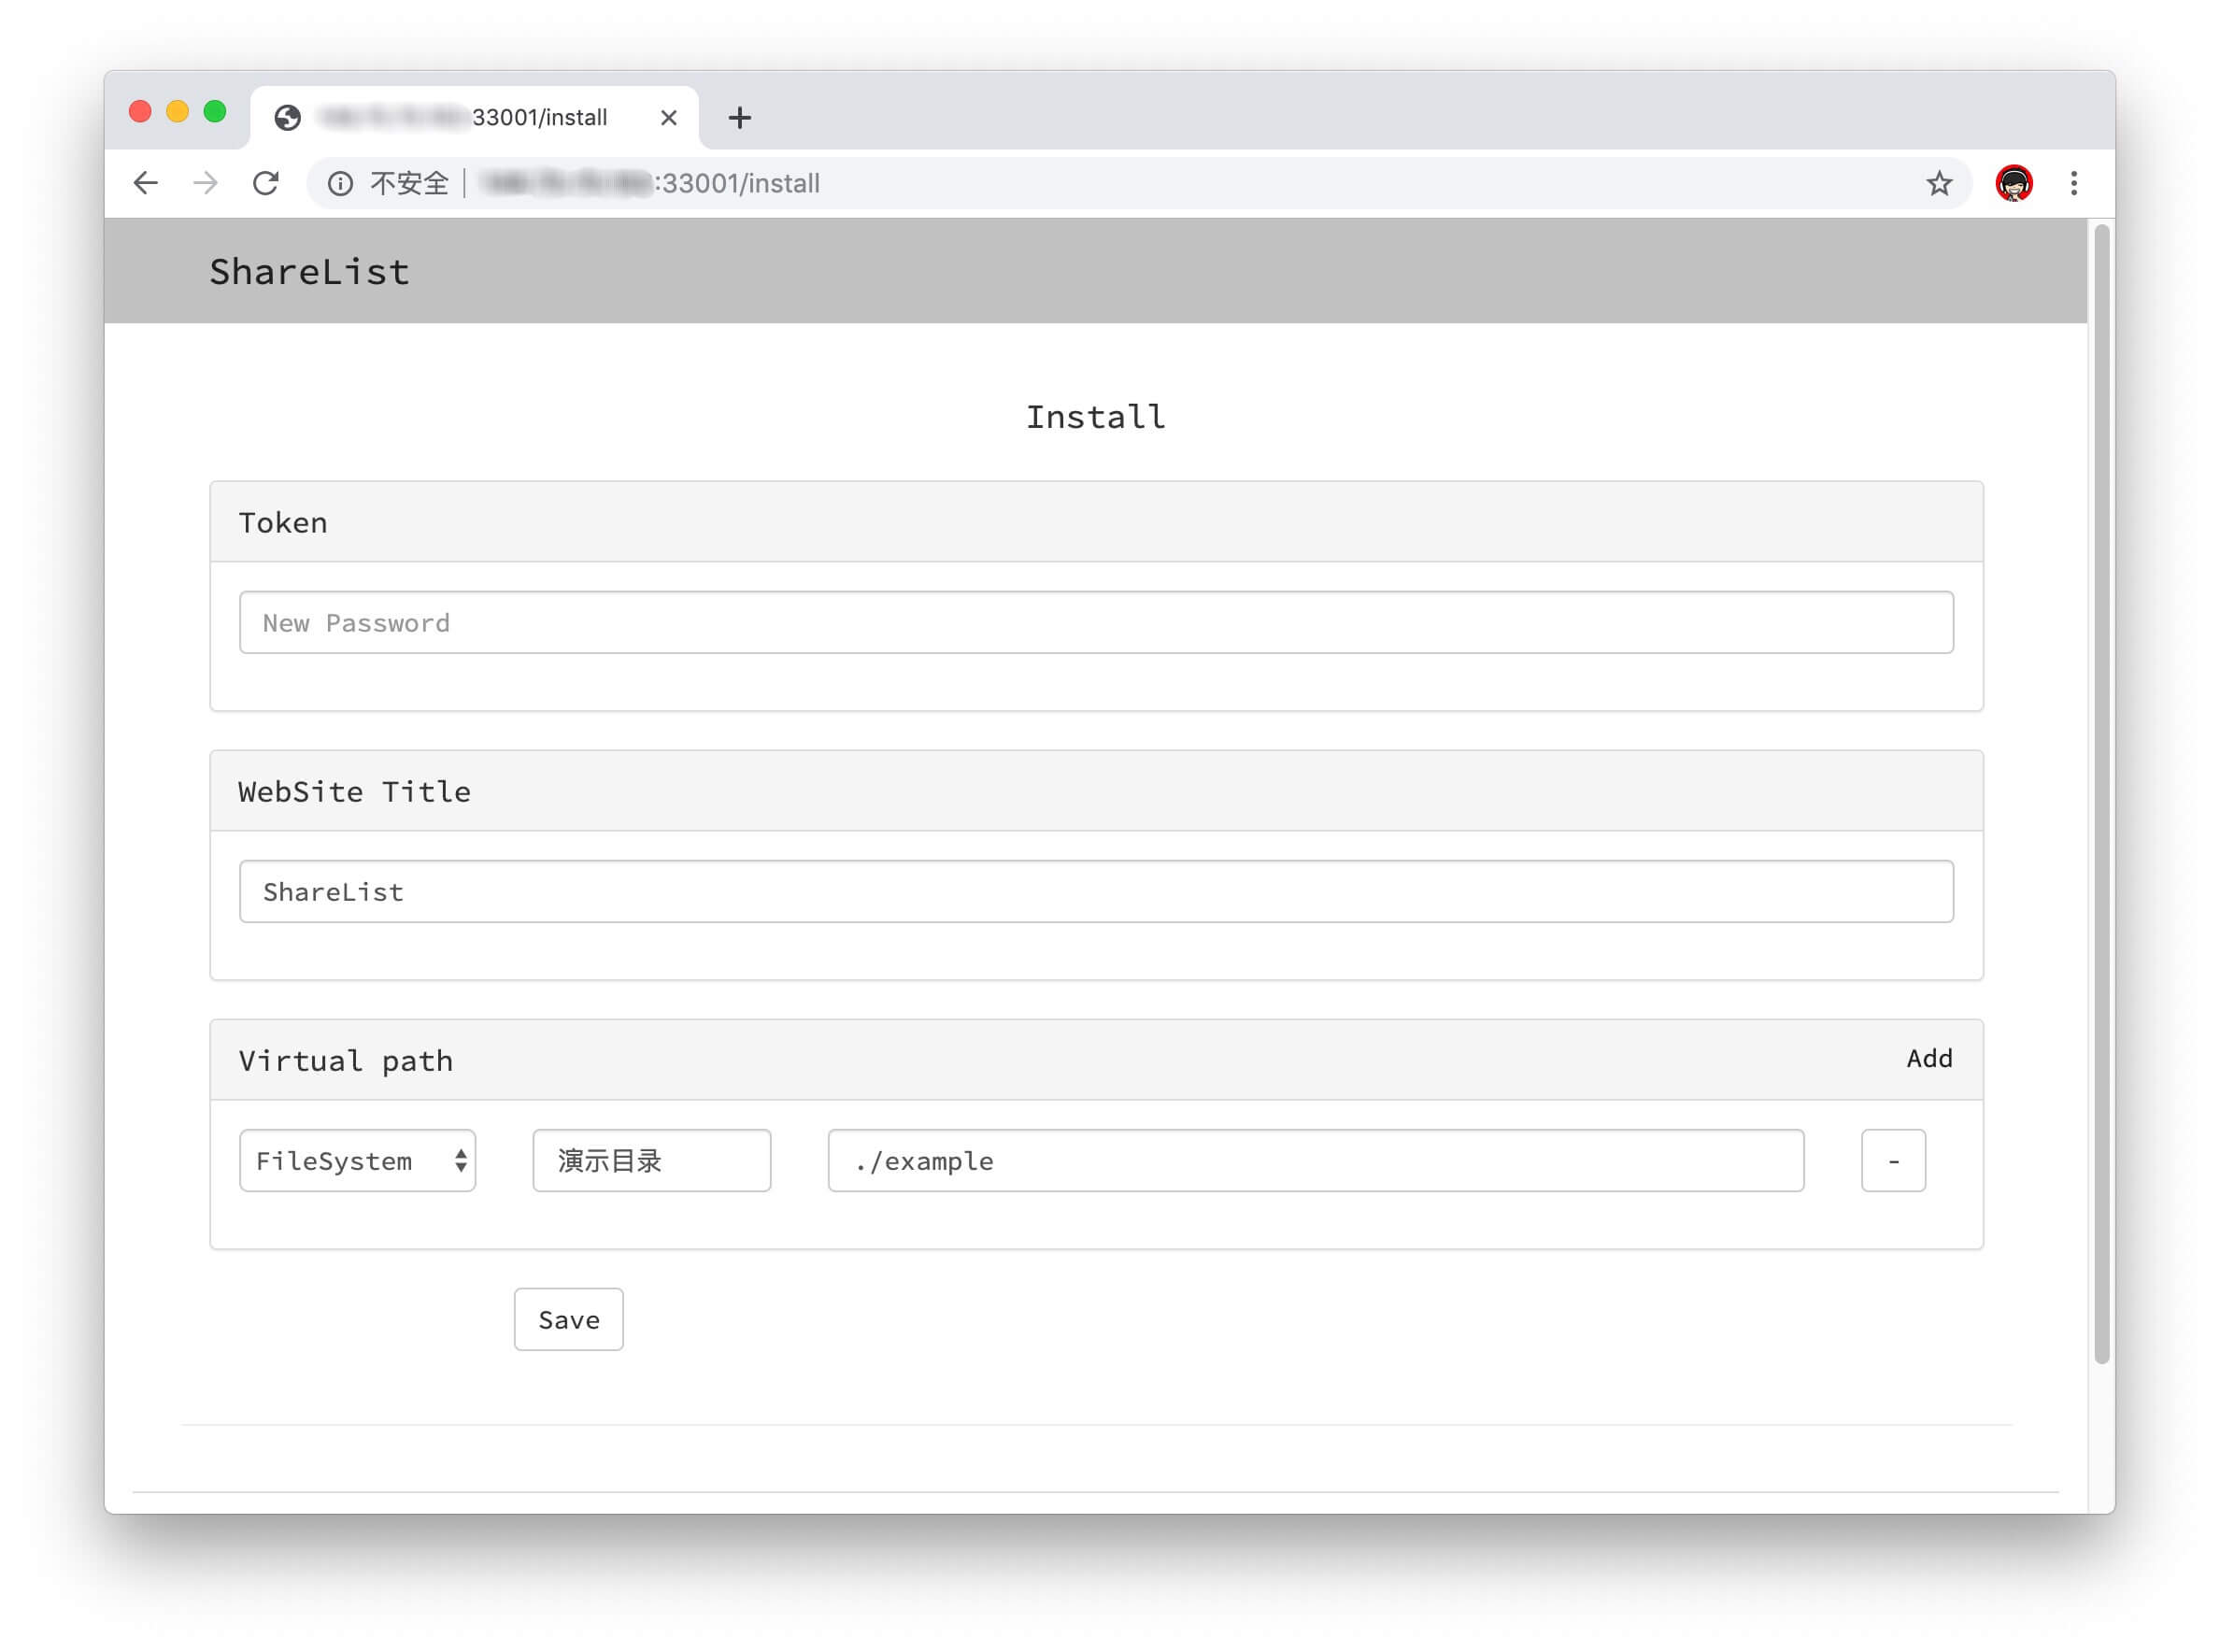
Task: Click the ./example path field
Action: 1315,1161
